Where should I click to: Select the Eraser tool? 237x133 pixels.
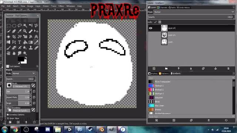coord(14,48)
